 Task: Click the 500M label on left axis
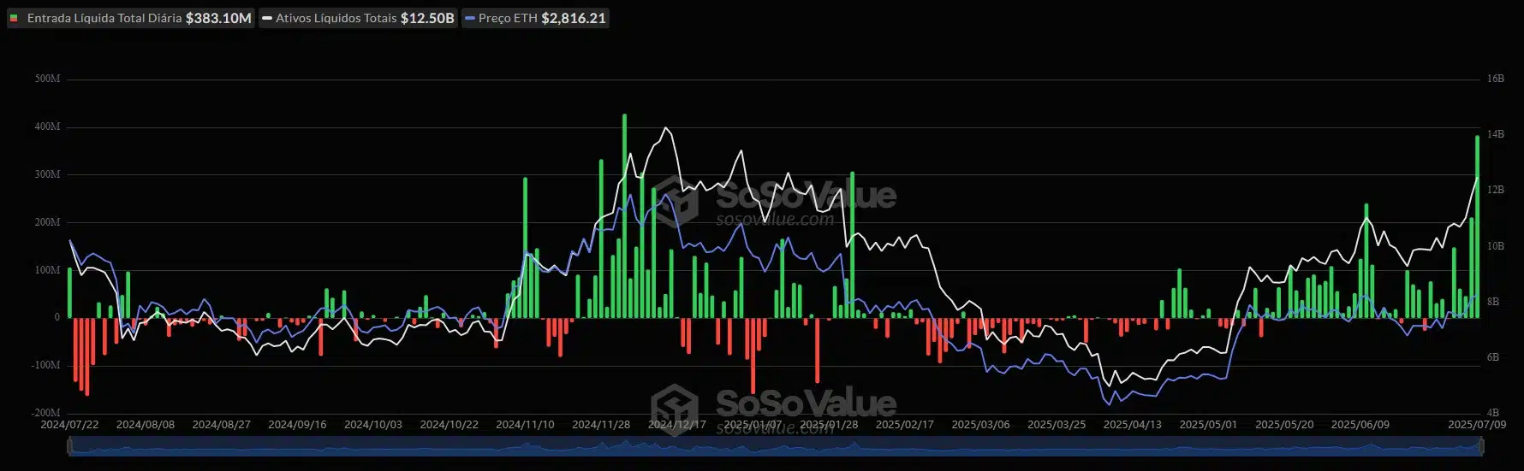tap(47, 79)
